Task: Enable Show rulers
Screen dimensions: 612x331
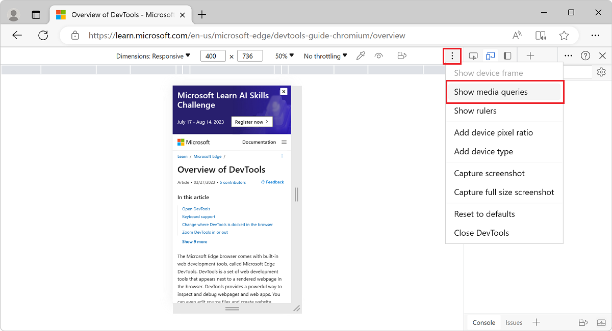Action: (475, 111)
